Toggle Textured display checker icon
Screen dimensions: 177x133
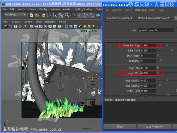tap(80, 26)
